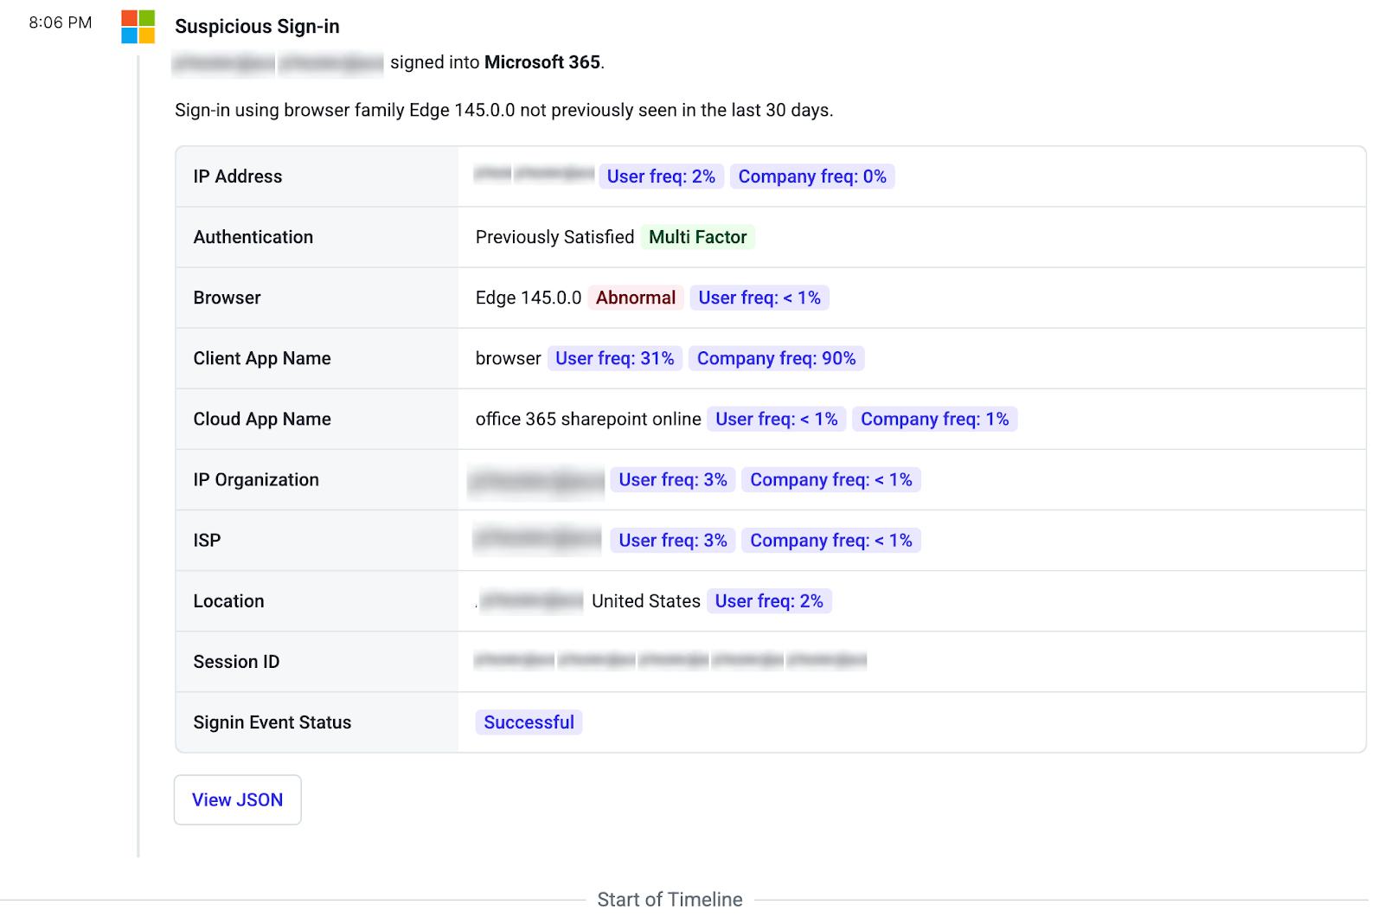The height and width of the screenshot is (924, 1384).
Task: Click the Company freq: 1% badge
Action: point(935,419)
